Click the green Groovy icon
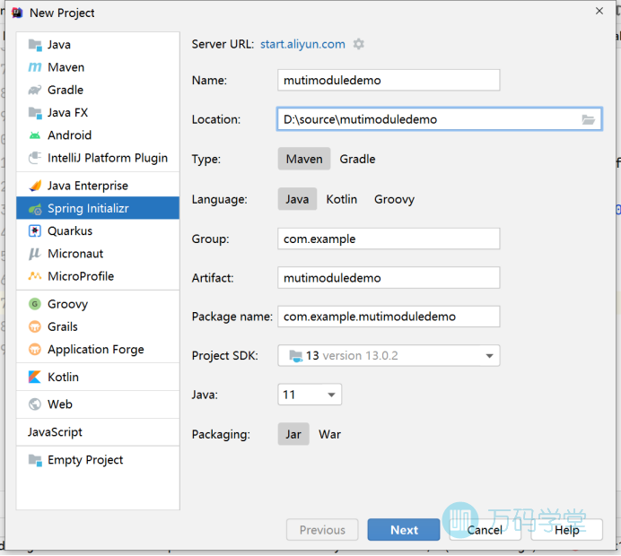Screen dimensions: 621x556 (x=35, y=304)
